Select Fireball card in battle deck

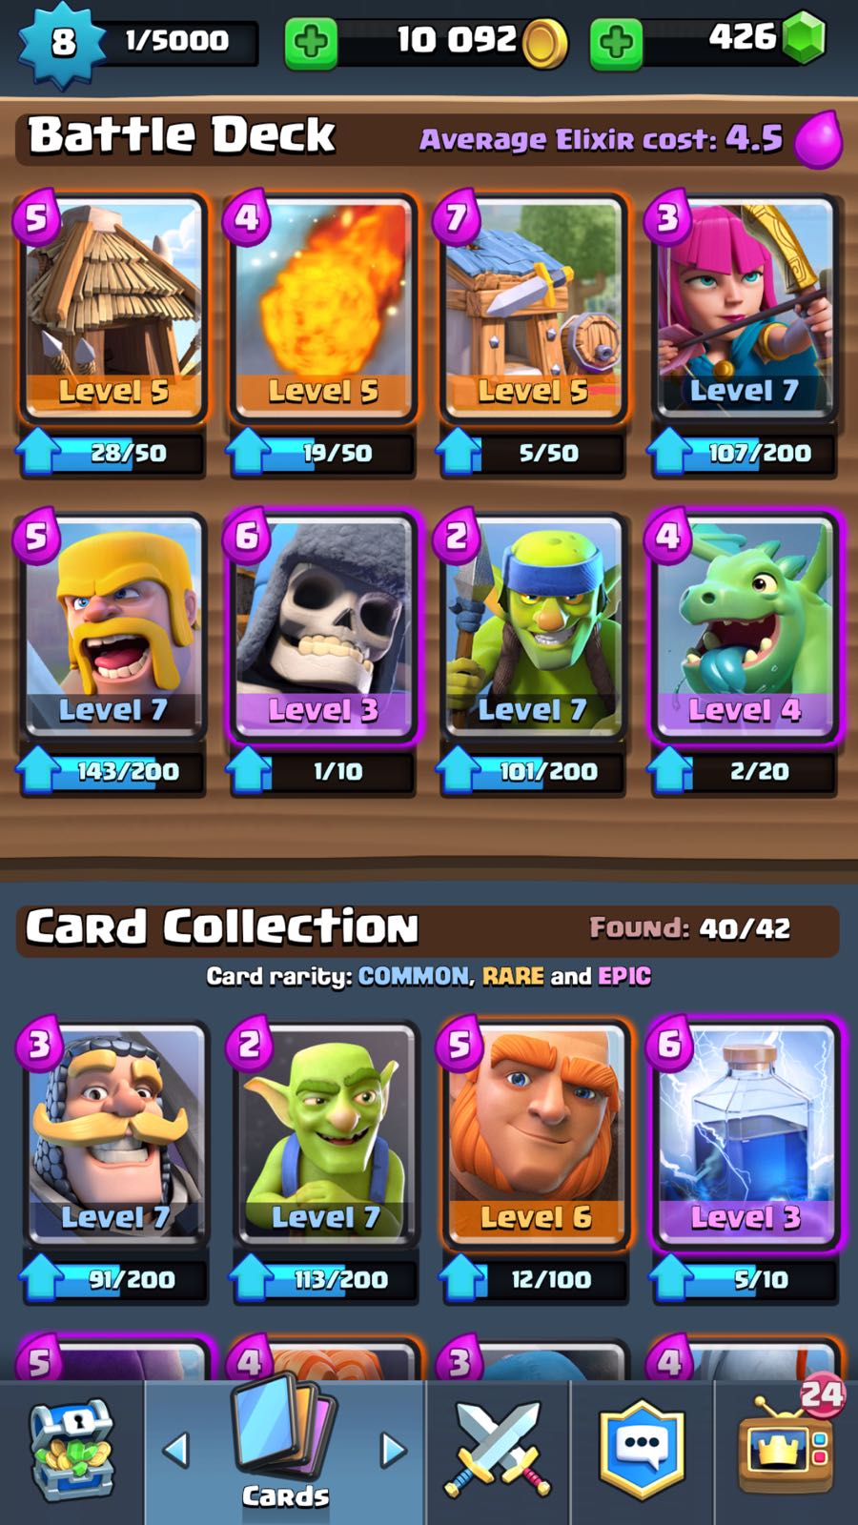(x=322, y=308)
